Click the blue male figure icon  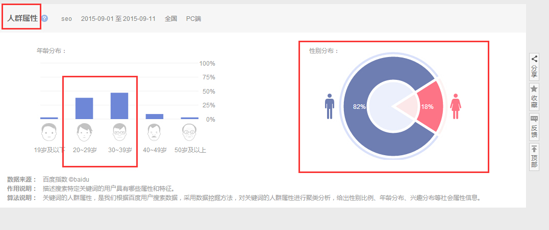[x=329, y=106]
